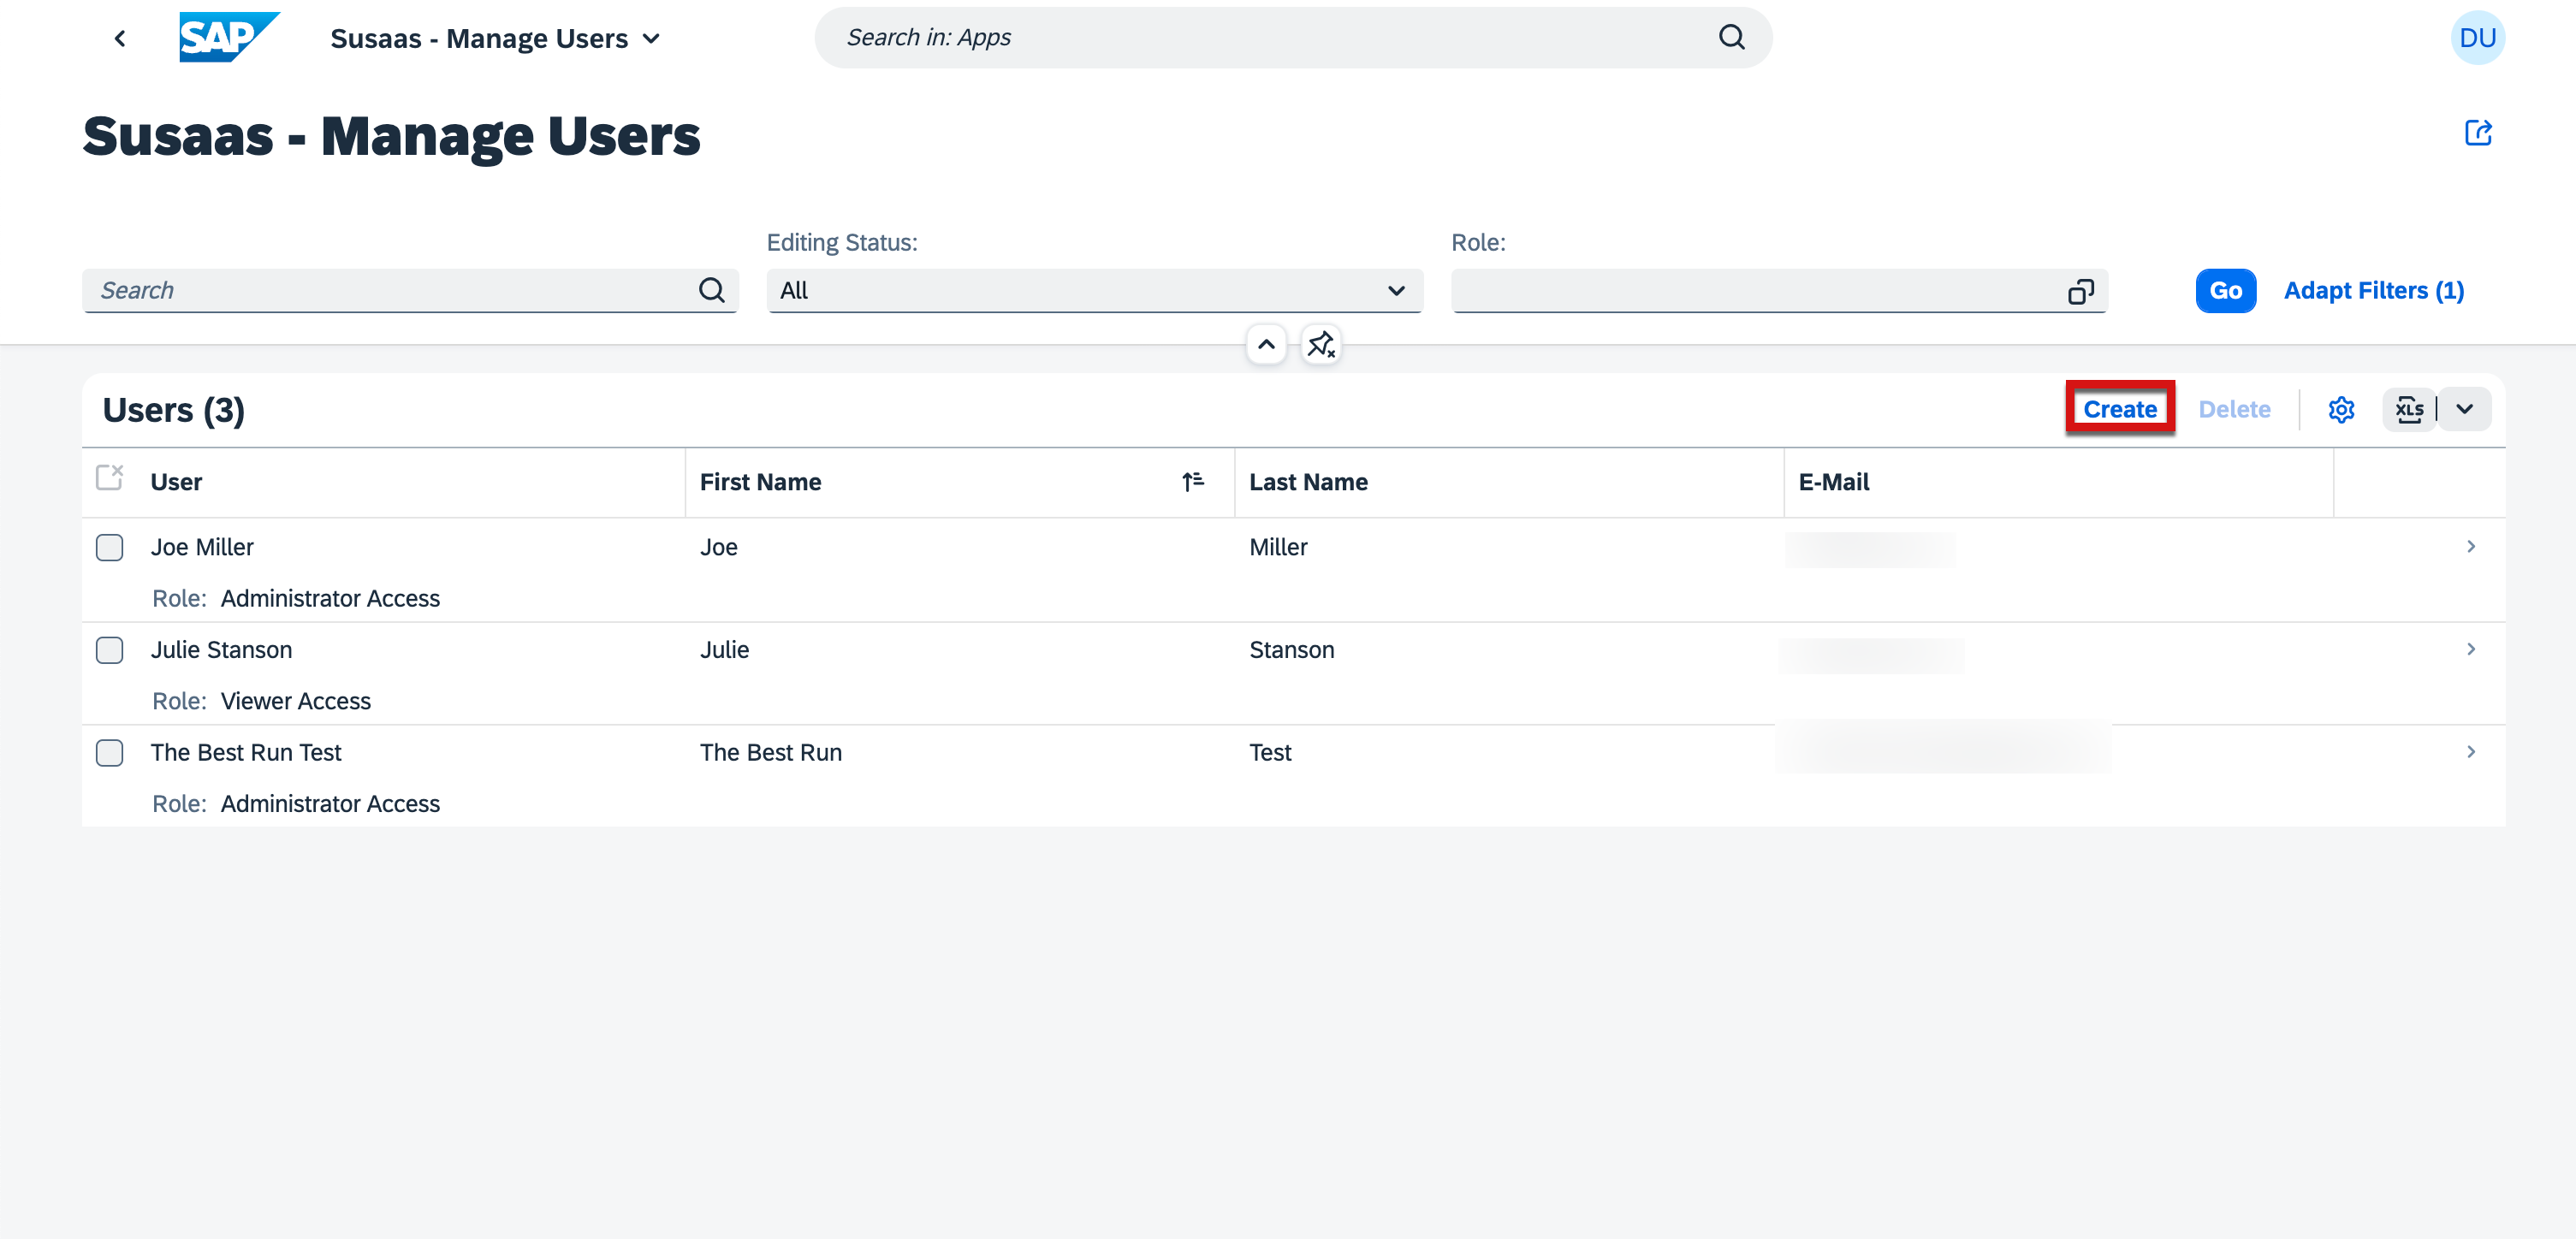
Task: Click the ascending sort icon in First Name
Action: point(1192,482)
